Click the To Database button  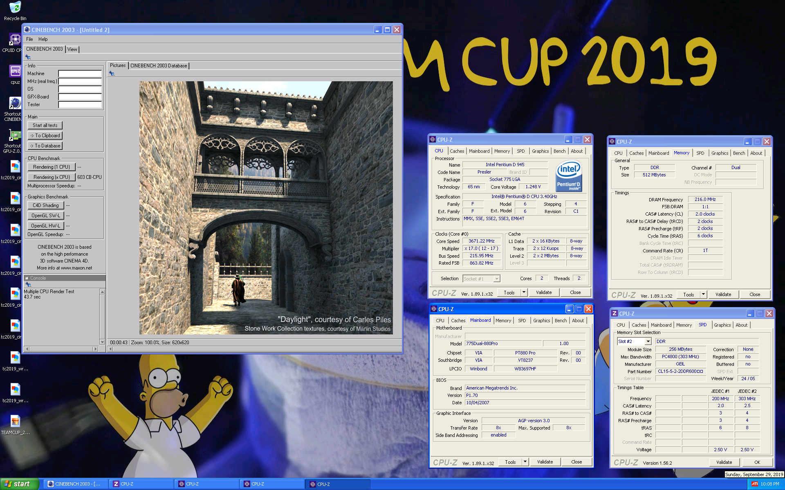tap(45, 146)
